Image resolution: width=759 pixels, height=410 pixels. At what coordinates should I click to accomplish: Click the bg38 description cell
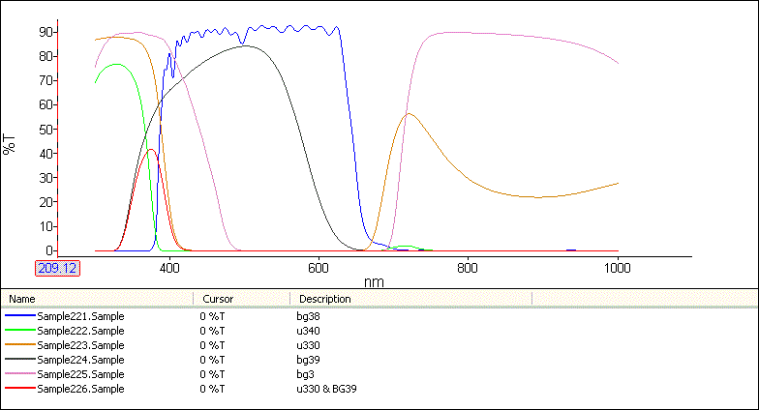coord(309,316)
